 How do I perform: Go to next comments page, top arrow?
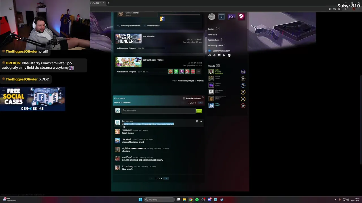click(200, 103)
